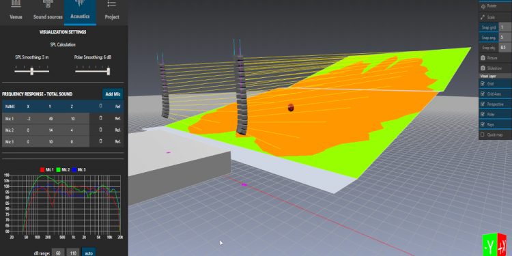Click the Add Mic button
Screen dimensions: 512x256
pyautogui.click(x=113, y=94)
